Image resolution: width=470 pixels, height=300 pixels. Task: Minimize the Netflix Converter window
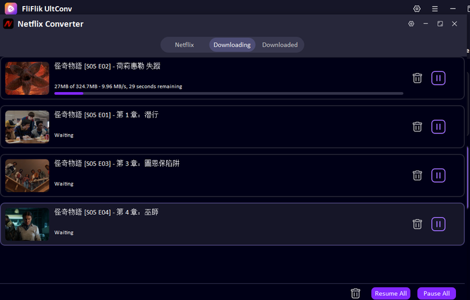click(x=425, y=24)
